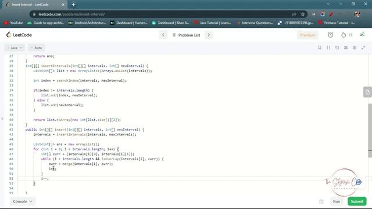Click the address bar URL

(x=71, y=14)
